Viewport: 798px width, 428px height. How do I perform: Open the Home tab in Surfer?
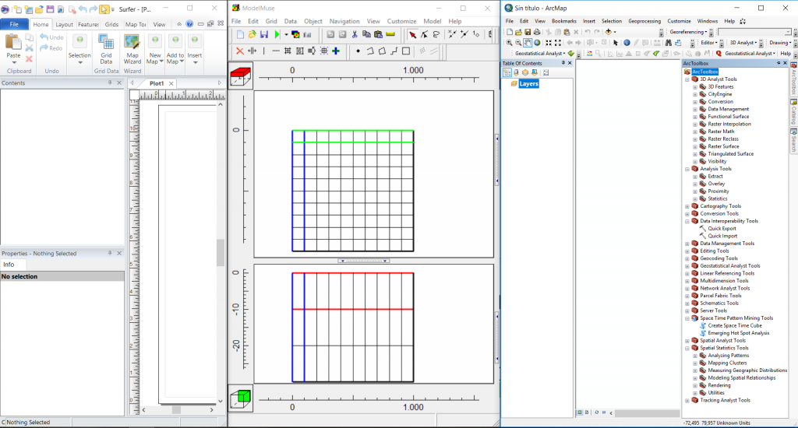(x=41, y=24)
